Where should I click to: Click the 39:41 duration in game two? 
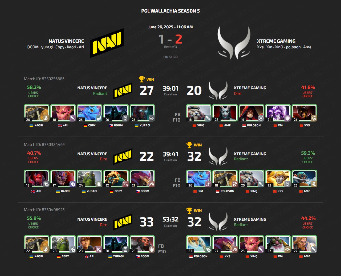pyautogui.click(x=170, y=154)
